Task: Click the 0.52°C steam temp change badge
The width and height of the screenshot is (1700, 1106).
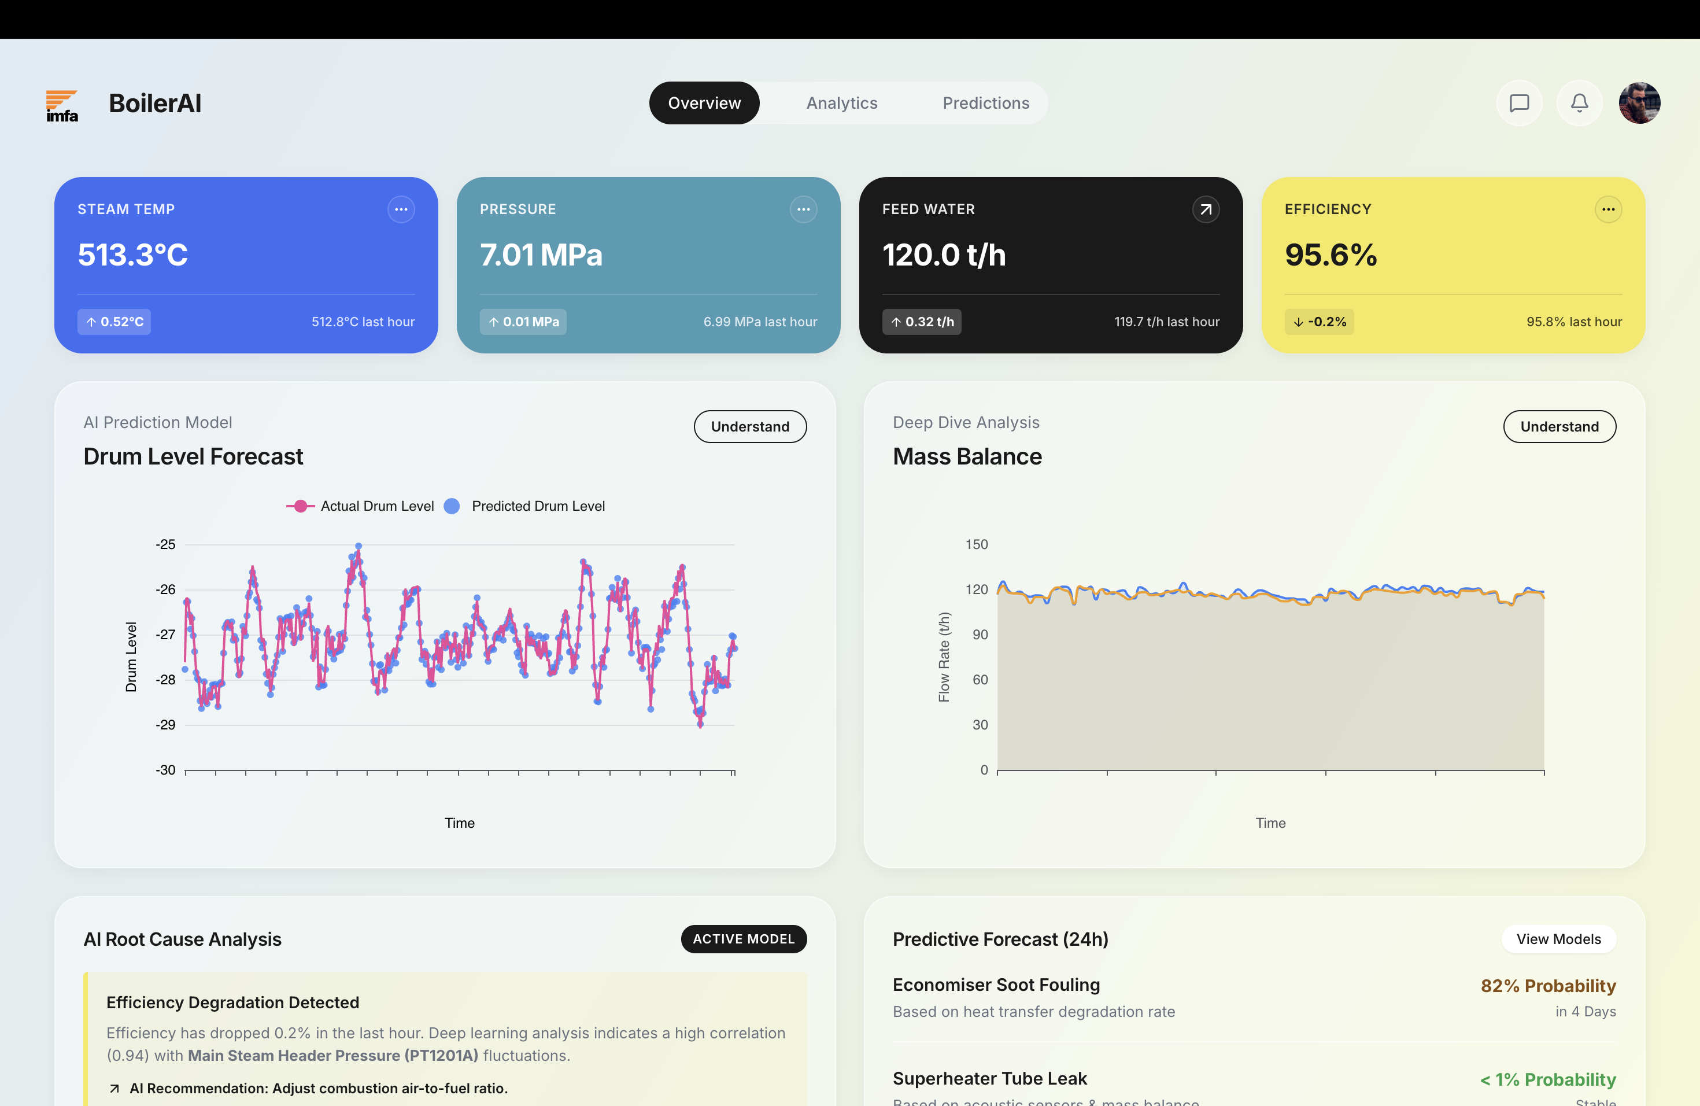Action: (x=114, y=322)
